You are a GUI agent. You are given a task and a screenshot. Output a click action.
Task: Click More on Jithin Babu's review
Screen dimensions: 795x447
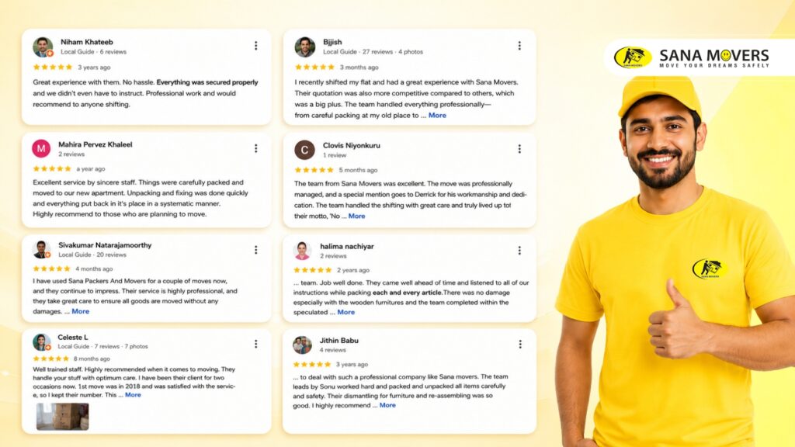387,405
